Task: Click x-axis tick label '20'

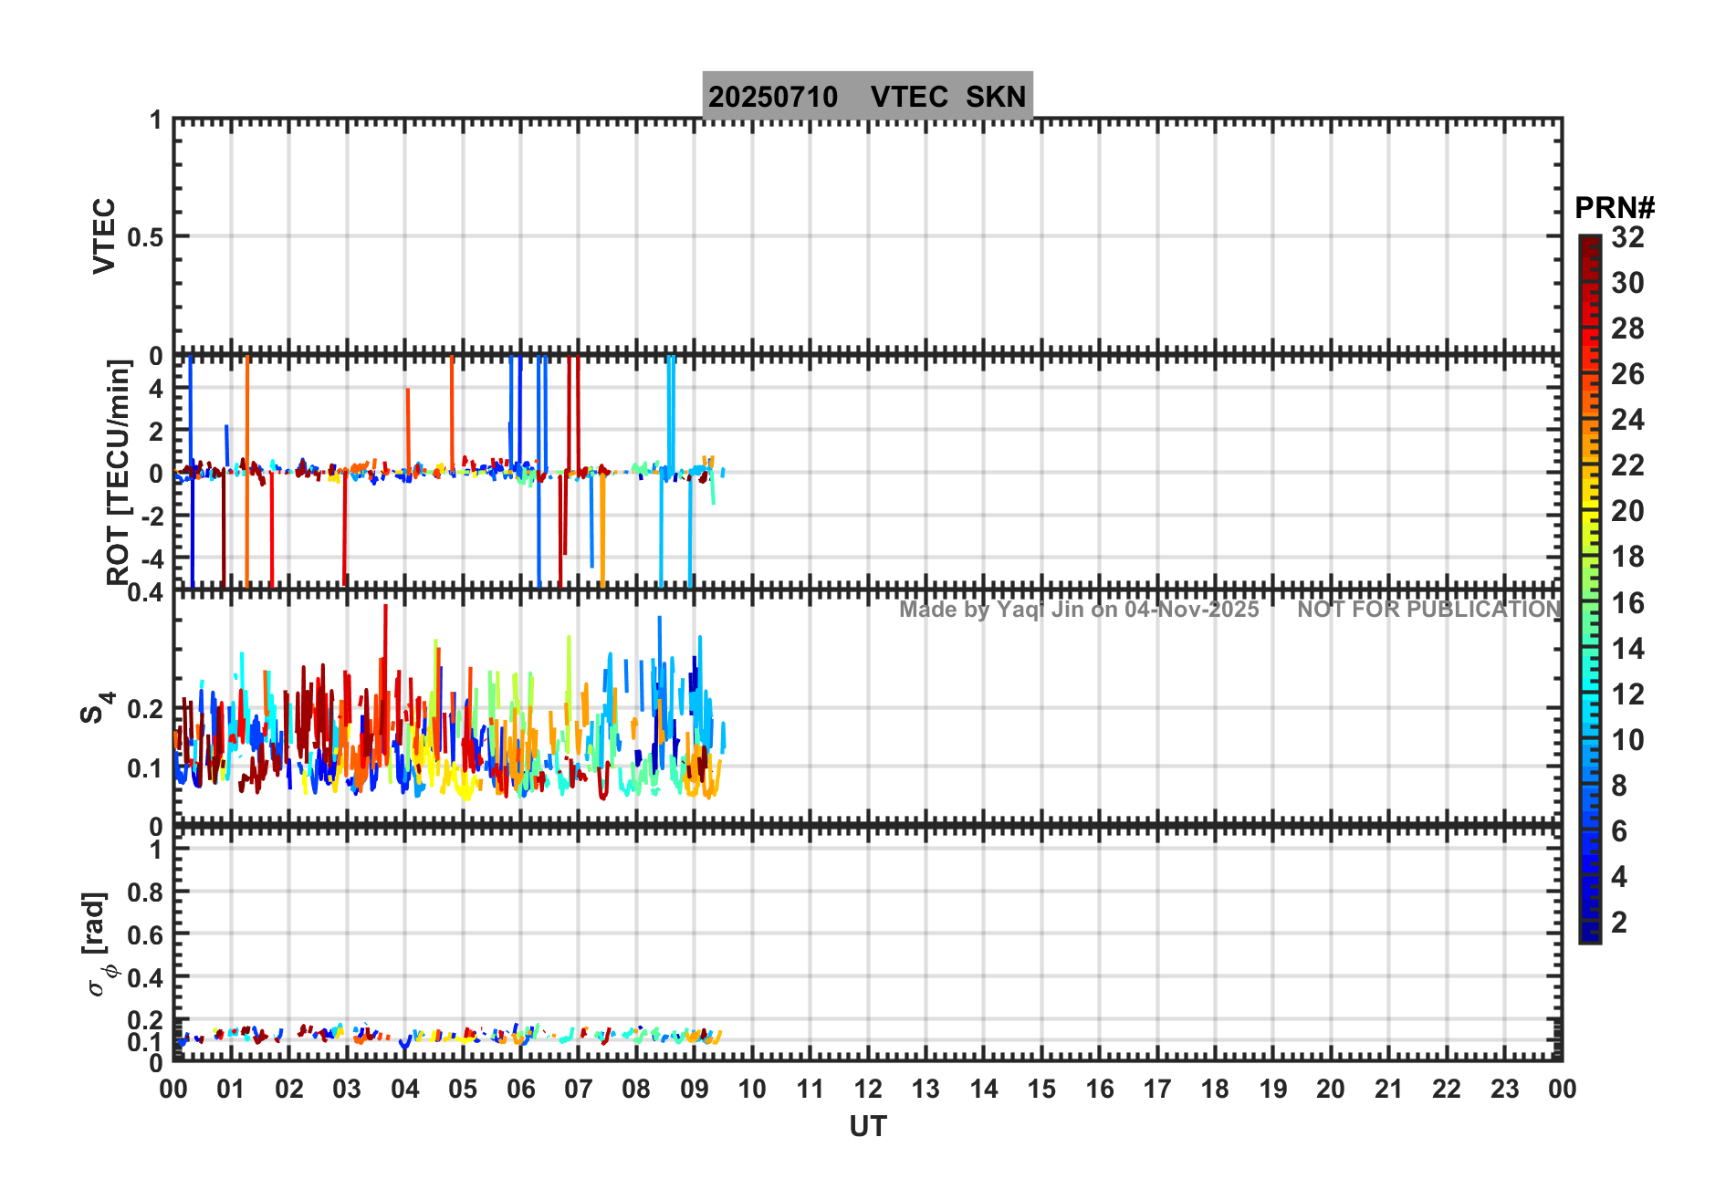Action: (1331, 1089)
